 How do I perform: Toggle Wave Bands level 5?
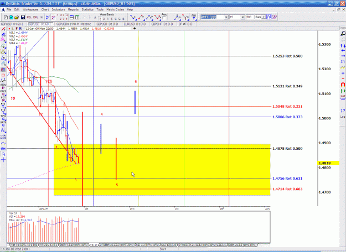tap(111, 19)
